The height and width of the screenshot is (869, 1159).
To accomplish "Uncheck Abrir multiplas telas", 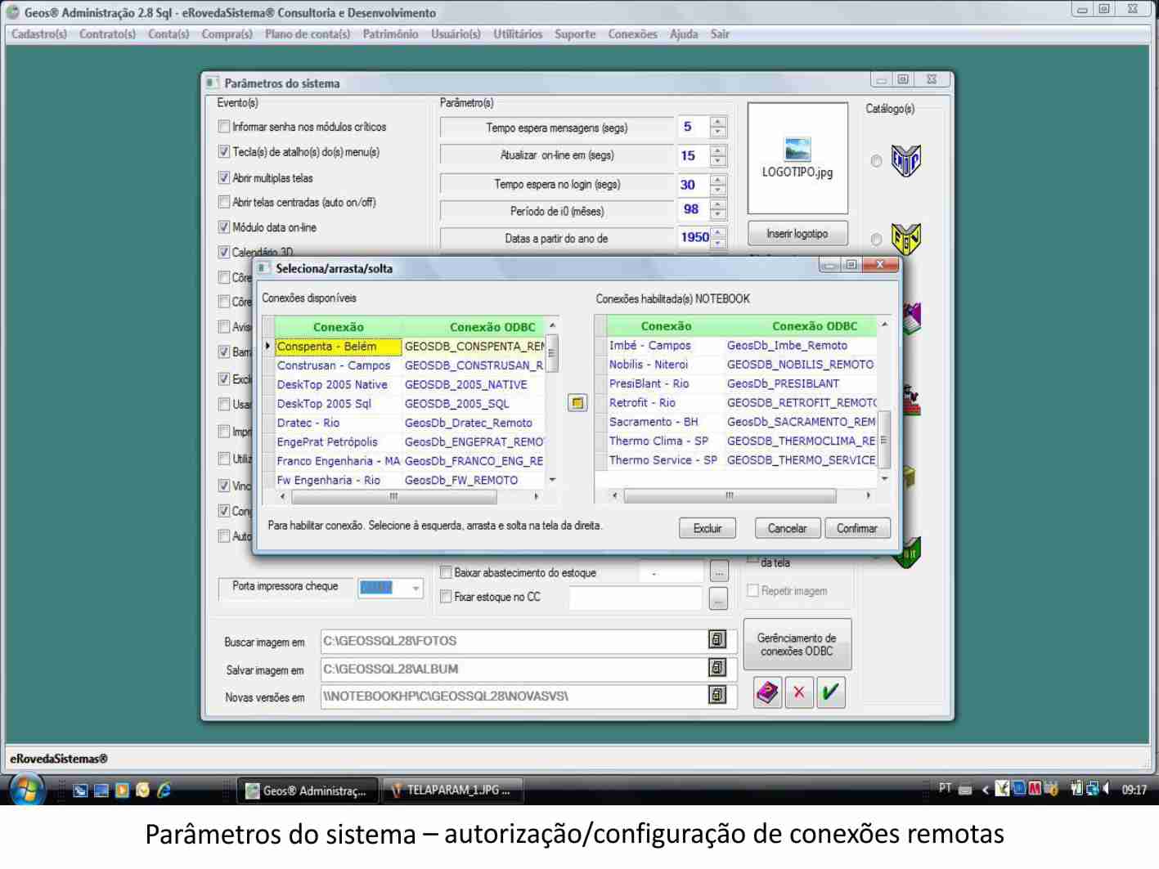I will (x=224, y=177).
